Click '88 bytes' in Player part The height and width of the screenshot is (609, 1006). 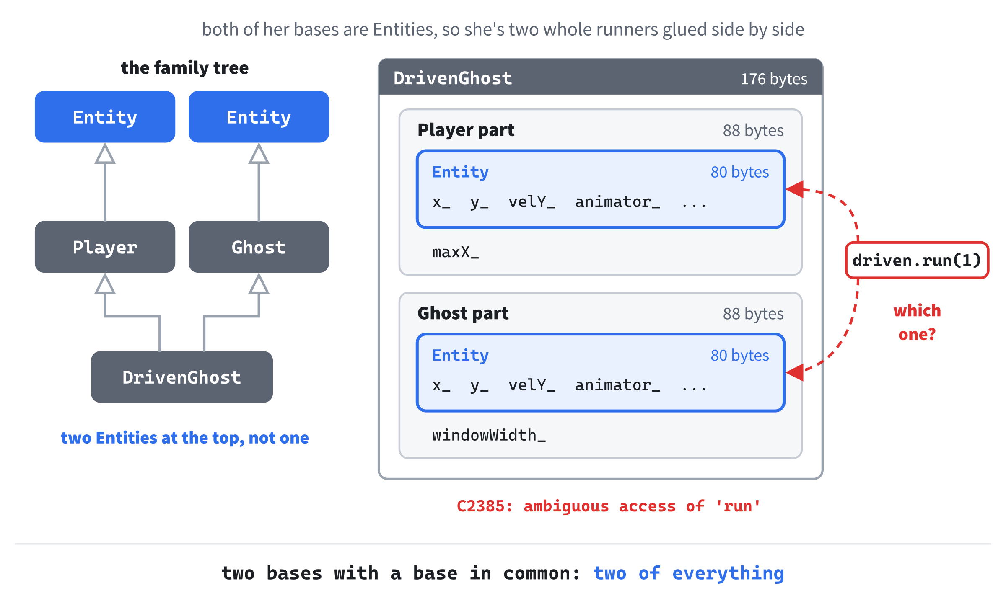753,131
